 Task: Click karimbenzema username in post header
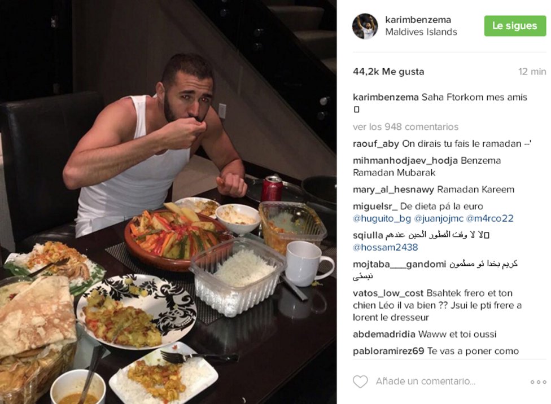point(418,20)
